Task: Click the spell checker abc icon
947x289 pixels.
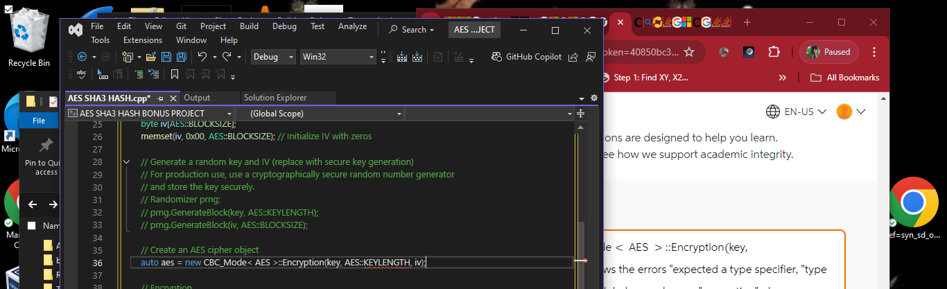Action: [82, 74]
